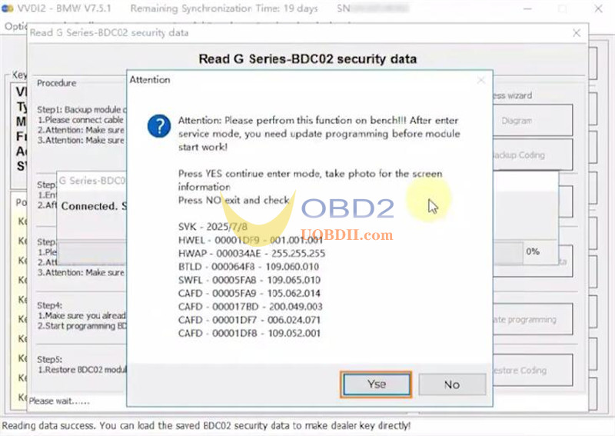
Task: Click the Attention dialog title
Action: tap(150, 80)
